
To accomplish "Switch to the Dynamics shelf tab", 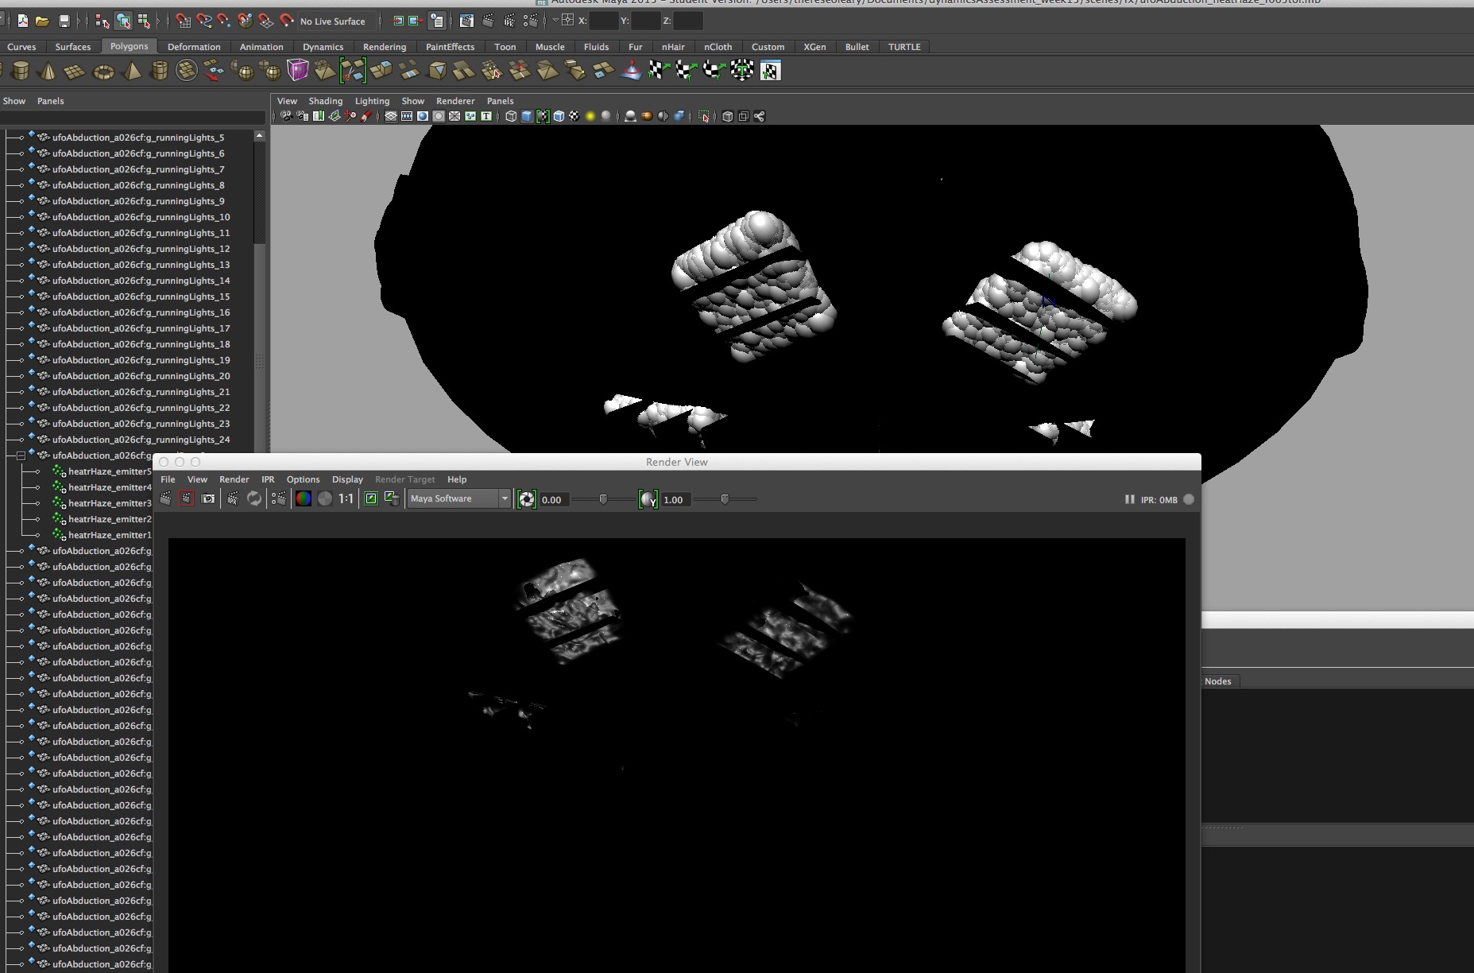I will click(x=323, y=47).
